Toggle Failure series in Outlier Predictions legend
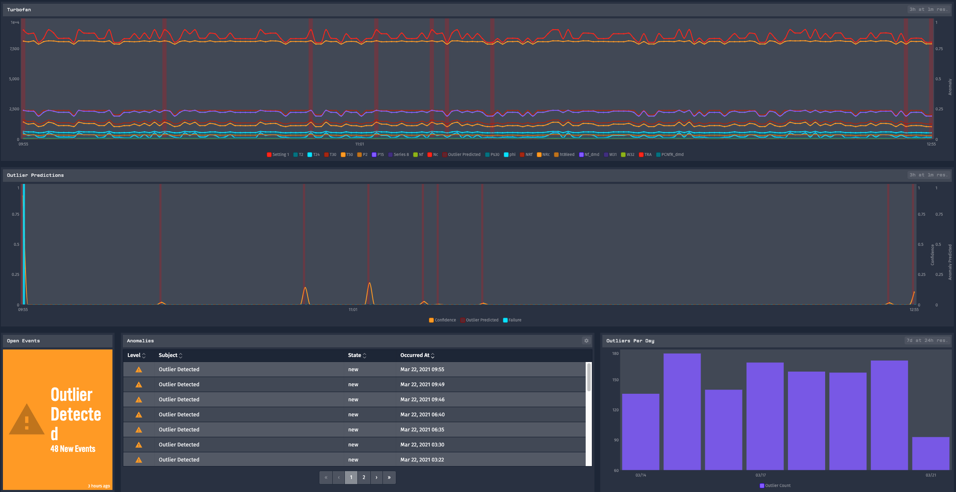The image size is (956, 492). (512, 320)
